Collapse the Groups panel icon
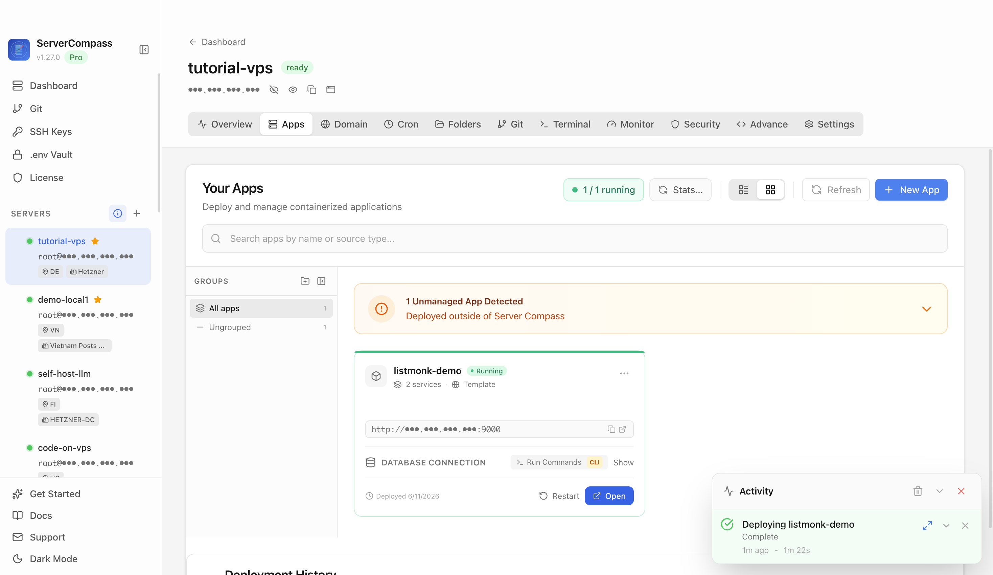The width and height of the screenshot is (993, 575). (322, 281)
